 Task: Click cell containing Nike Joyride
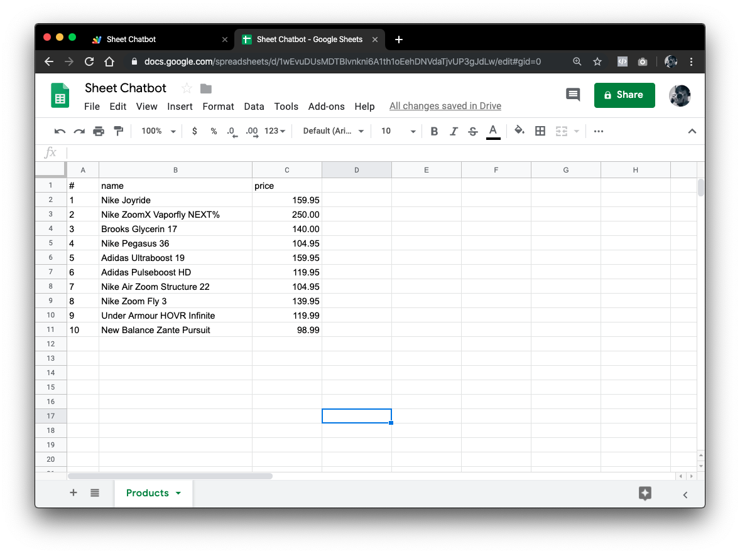click(175, 200)
